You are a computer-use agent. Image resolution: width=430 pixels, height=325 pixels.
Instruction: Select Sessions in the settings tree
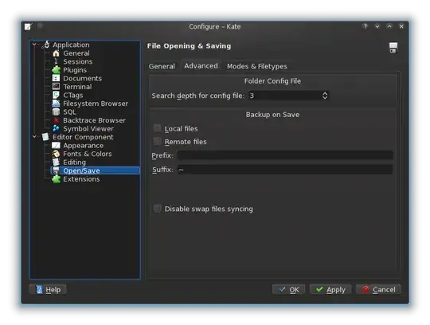tap(77, 61)
